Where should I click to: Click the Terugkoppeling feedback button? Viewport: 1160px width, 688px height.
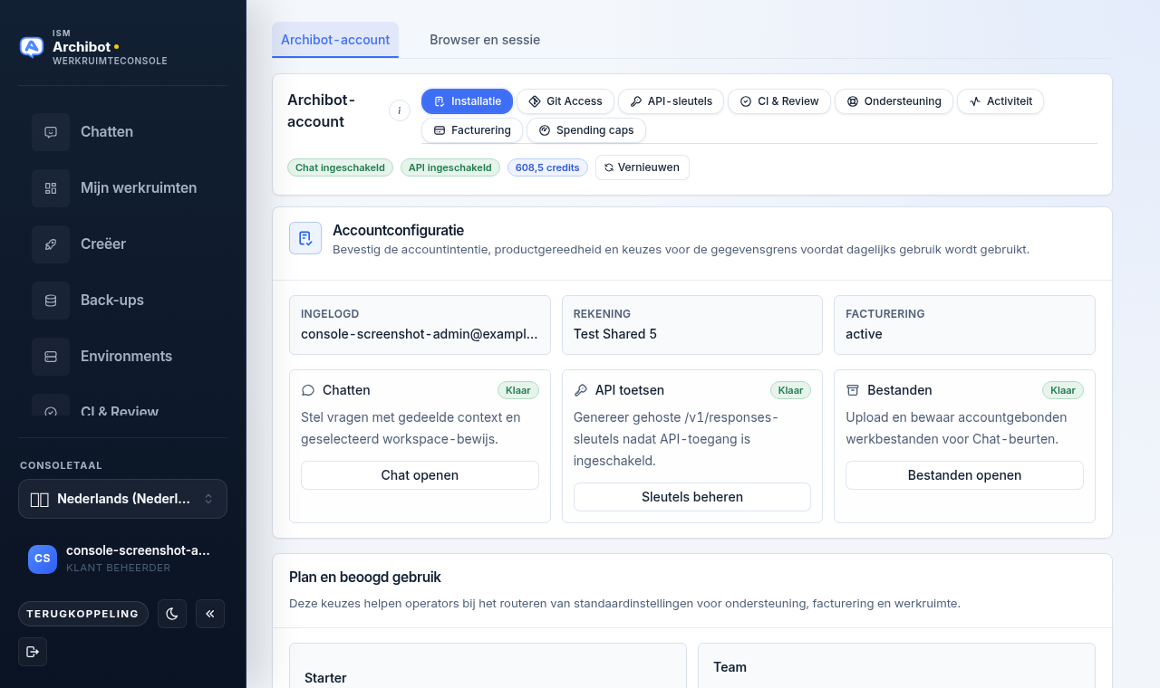(x=82, y=614)
